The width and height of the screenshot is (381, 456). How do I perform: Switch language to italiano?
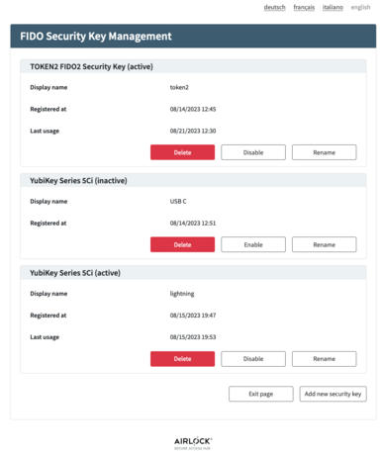(x=333, y=7)
